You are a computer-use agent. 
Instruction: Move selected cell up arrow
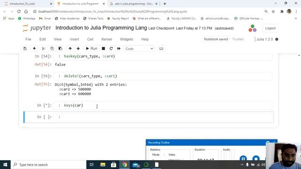[70, 48]
